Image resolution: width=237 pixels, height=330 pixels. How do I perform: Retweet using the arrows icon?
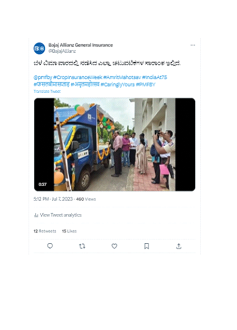[82, 246]
